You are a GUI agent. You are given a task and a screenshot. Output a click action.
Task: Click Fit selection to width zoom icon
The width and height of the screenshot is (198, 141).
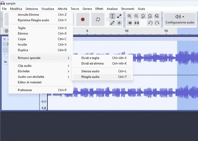tap(143, 16)
